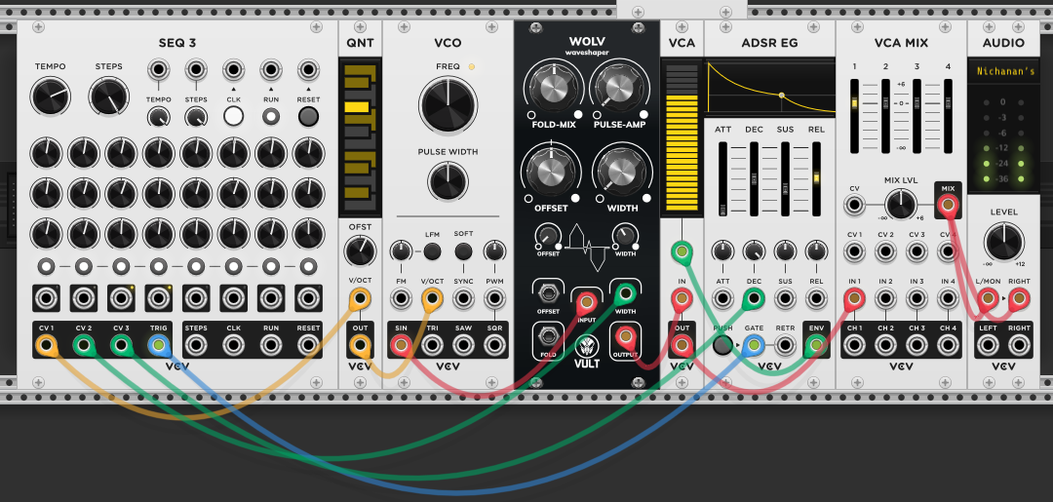The height and width of the screenshot is (502, 1053).
Task: Click the VCA MIX IN 1 jack
Action: [854, 298]
